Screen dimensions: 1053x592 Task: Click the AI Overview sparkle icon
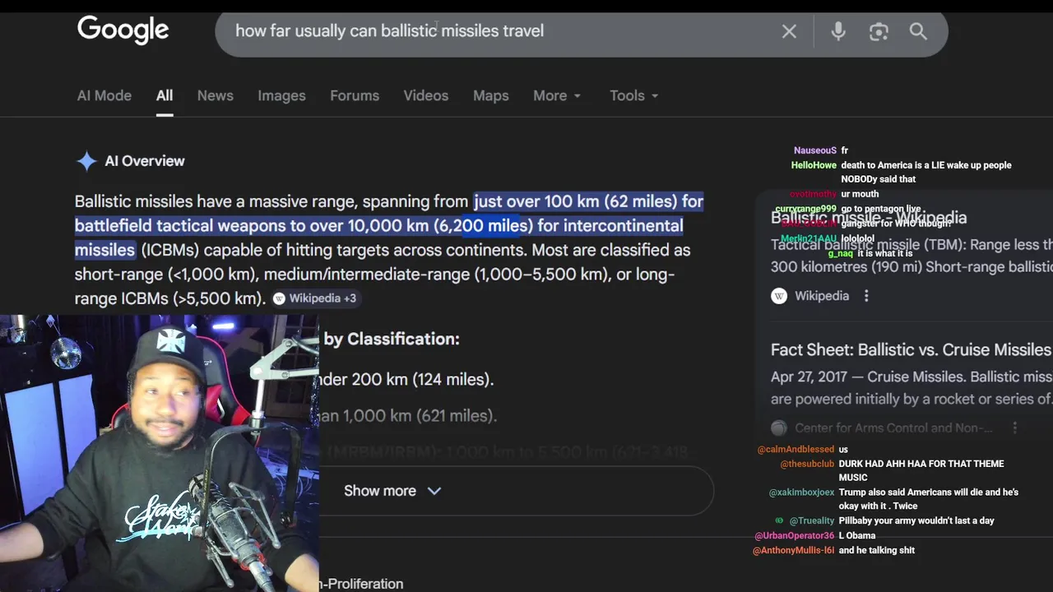tap(86, 161)
